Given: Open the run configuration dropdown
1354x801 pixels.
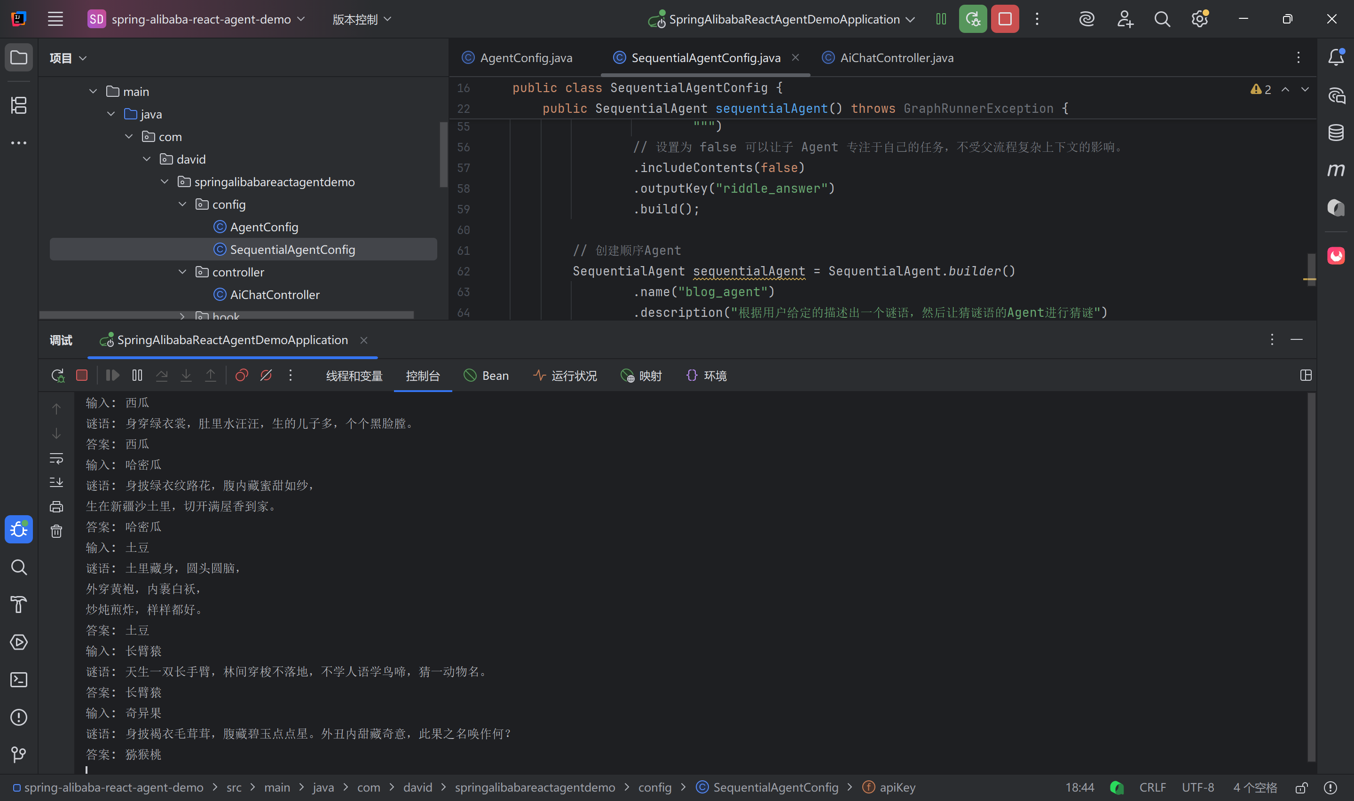Looking at the screenshot, I should pos(781,19).
